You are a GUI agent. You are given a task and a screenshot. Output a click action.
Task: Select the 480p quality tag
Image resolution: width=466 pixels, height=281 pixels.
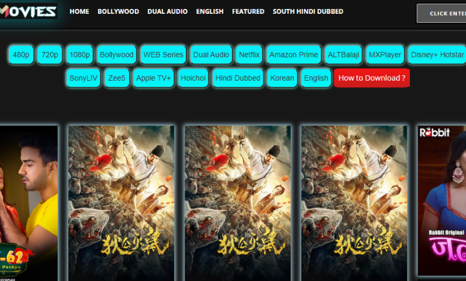(21, 55)
